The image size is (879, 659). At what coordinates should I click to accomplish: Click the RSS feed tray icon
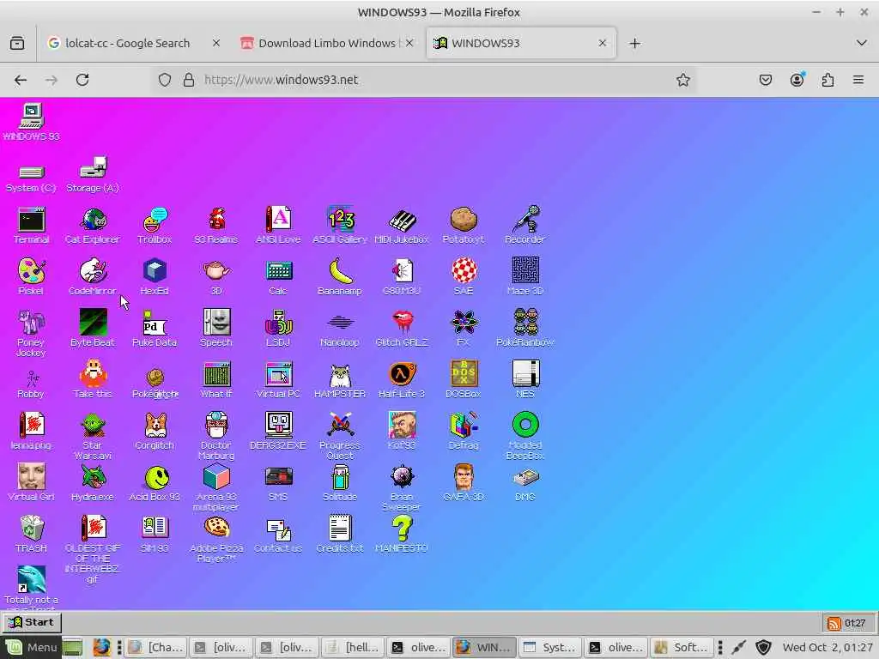click(x=834, y=623)
